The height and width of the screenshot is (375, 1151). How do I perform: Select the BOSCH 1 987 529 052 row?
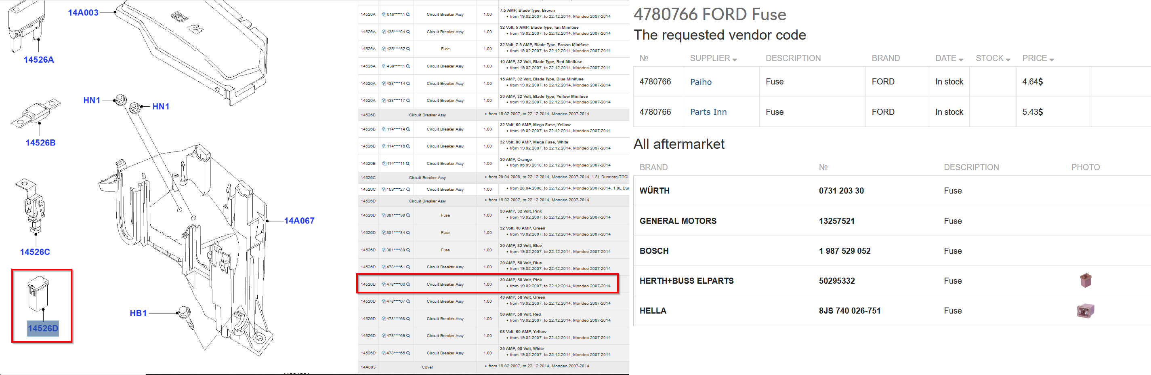click(x=844, y=251)
